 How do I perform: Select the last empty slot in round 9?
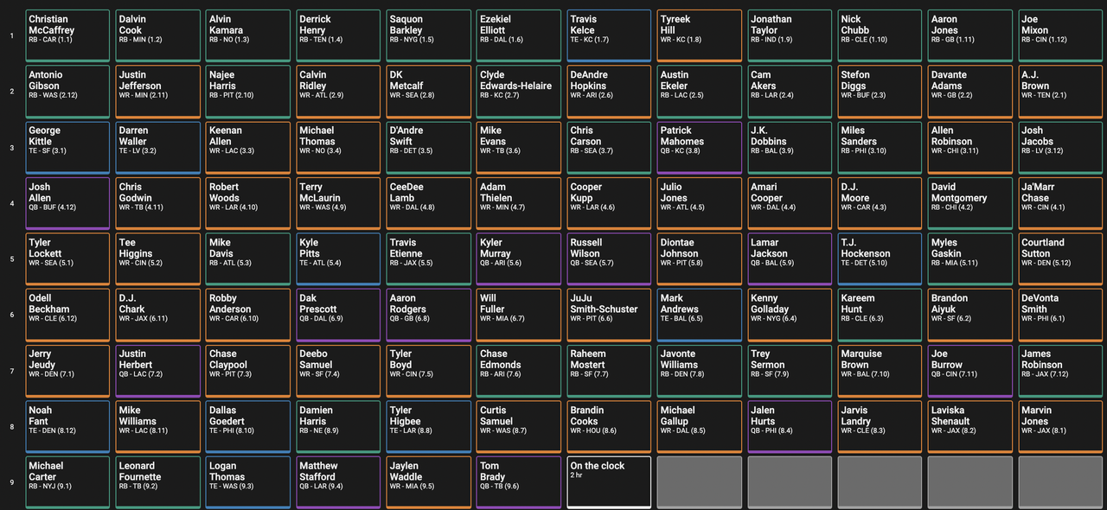point(1060,482)
